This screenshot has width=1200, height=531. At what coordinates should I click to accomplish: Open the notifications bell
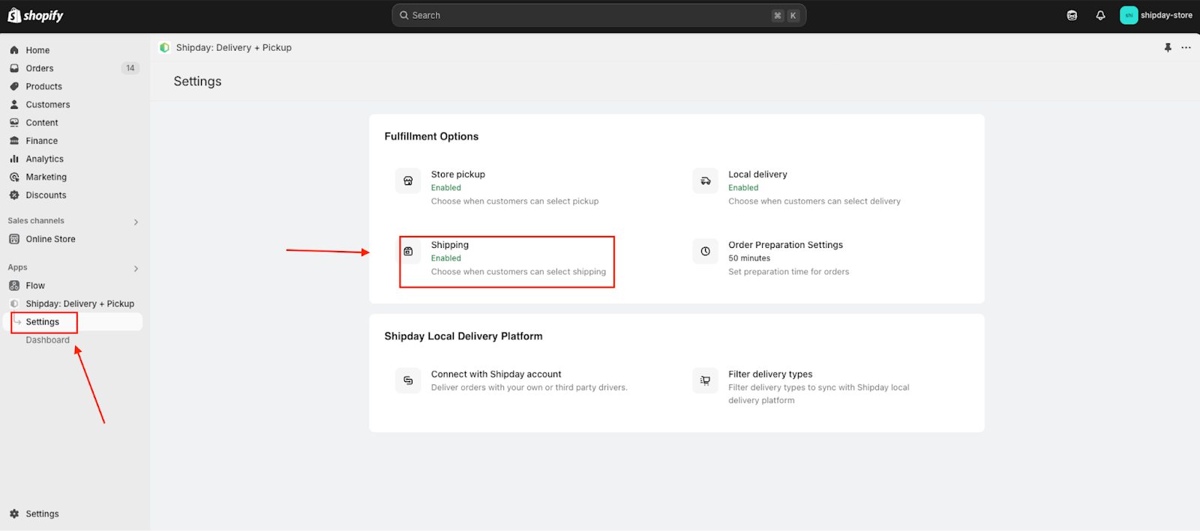click(1100, 15)
